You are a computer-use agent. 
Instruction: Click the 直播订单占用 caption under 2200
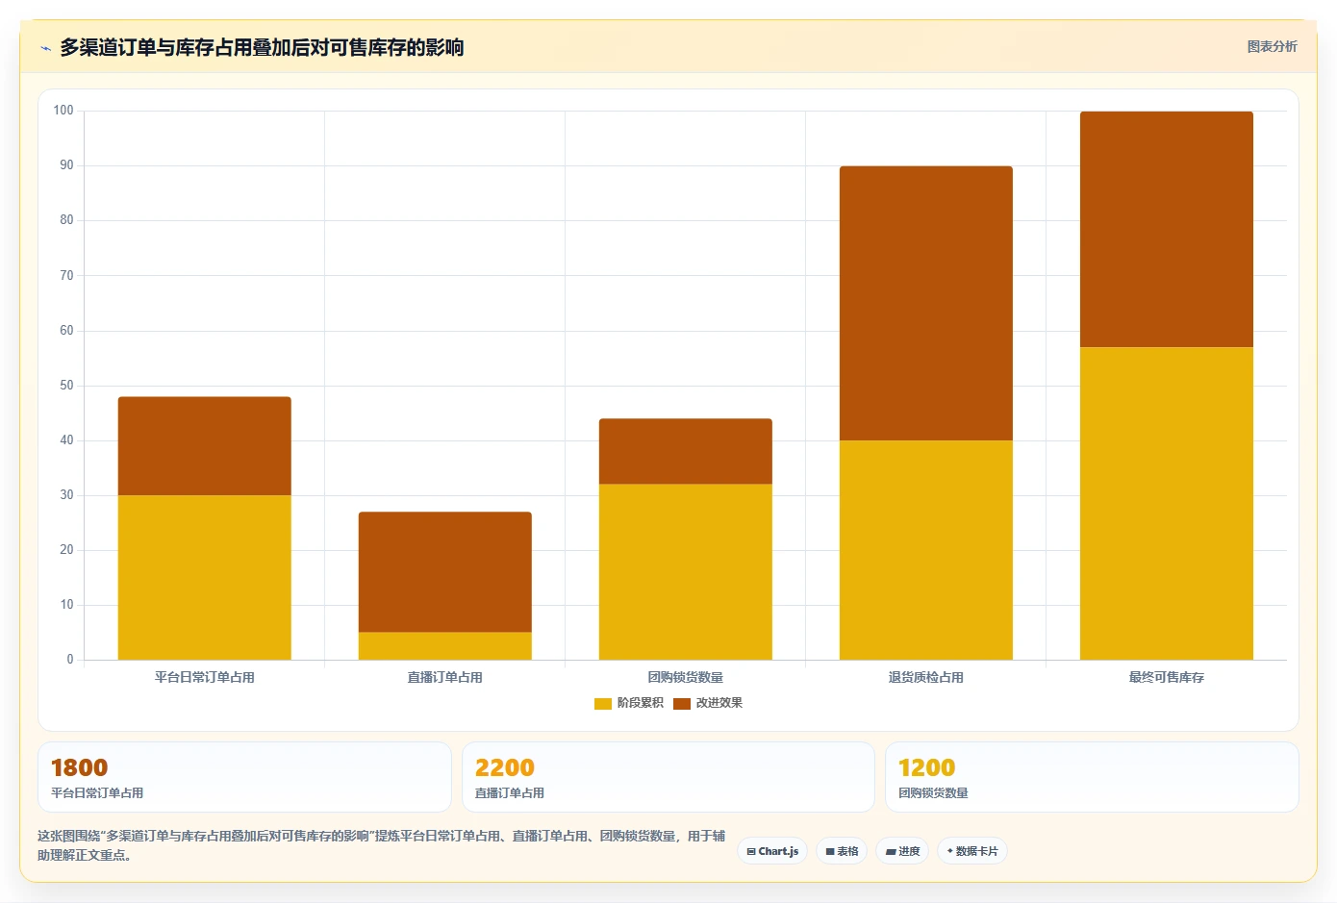(510, 793)
